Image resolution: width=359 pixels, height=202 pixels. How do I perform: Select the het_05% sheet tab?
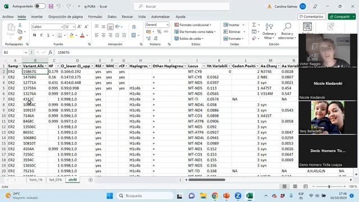click(x=56, y=180)
